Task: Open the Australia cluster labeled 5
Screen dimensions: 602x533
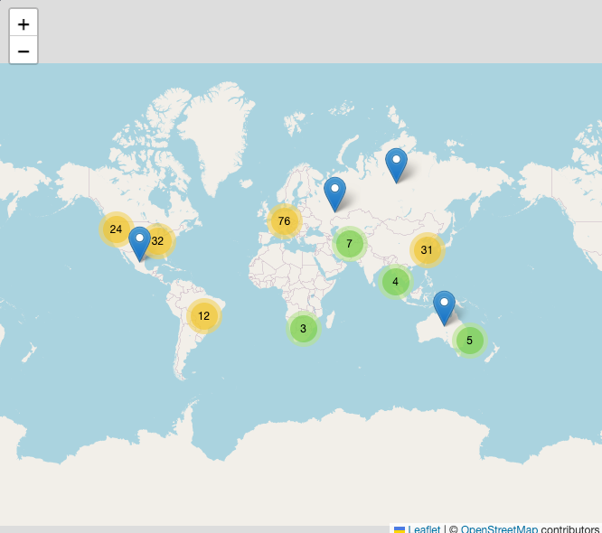Action: pyautogui.click(x=469, y=340)
